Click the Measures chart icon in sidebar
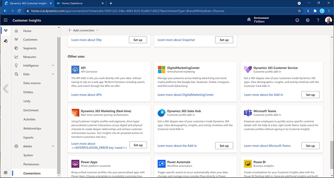The height and width of the screenshot is (178, 334). click(16, 57)
